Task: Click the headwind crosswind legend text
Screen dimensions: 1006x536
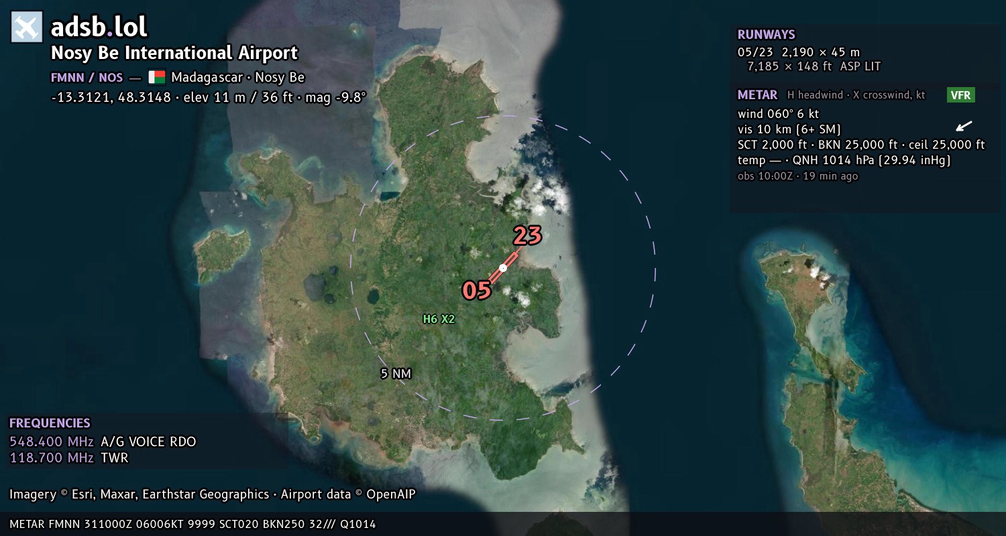Action: [856, 95]
